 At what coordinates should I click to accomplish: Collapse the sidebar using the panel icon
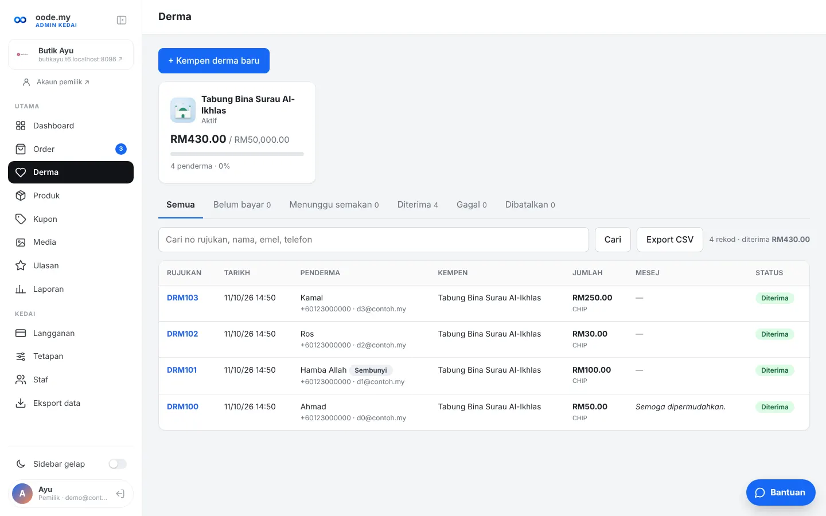tap(122, 20)
